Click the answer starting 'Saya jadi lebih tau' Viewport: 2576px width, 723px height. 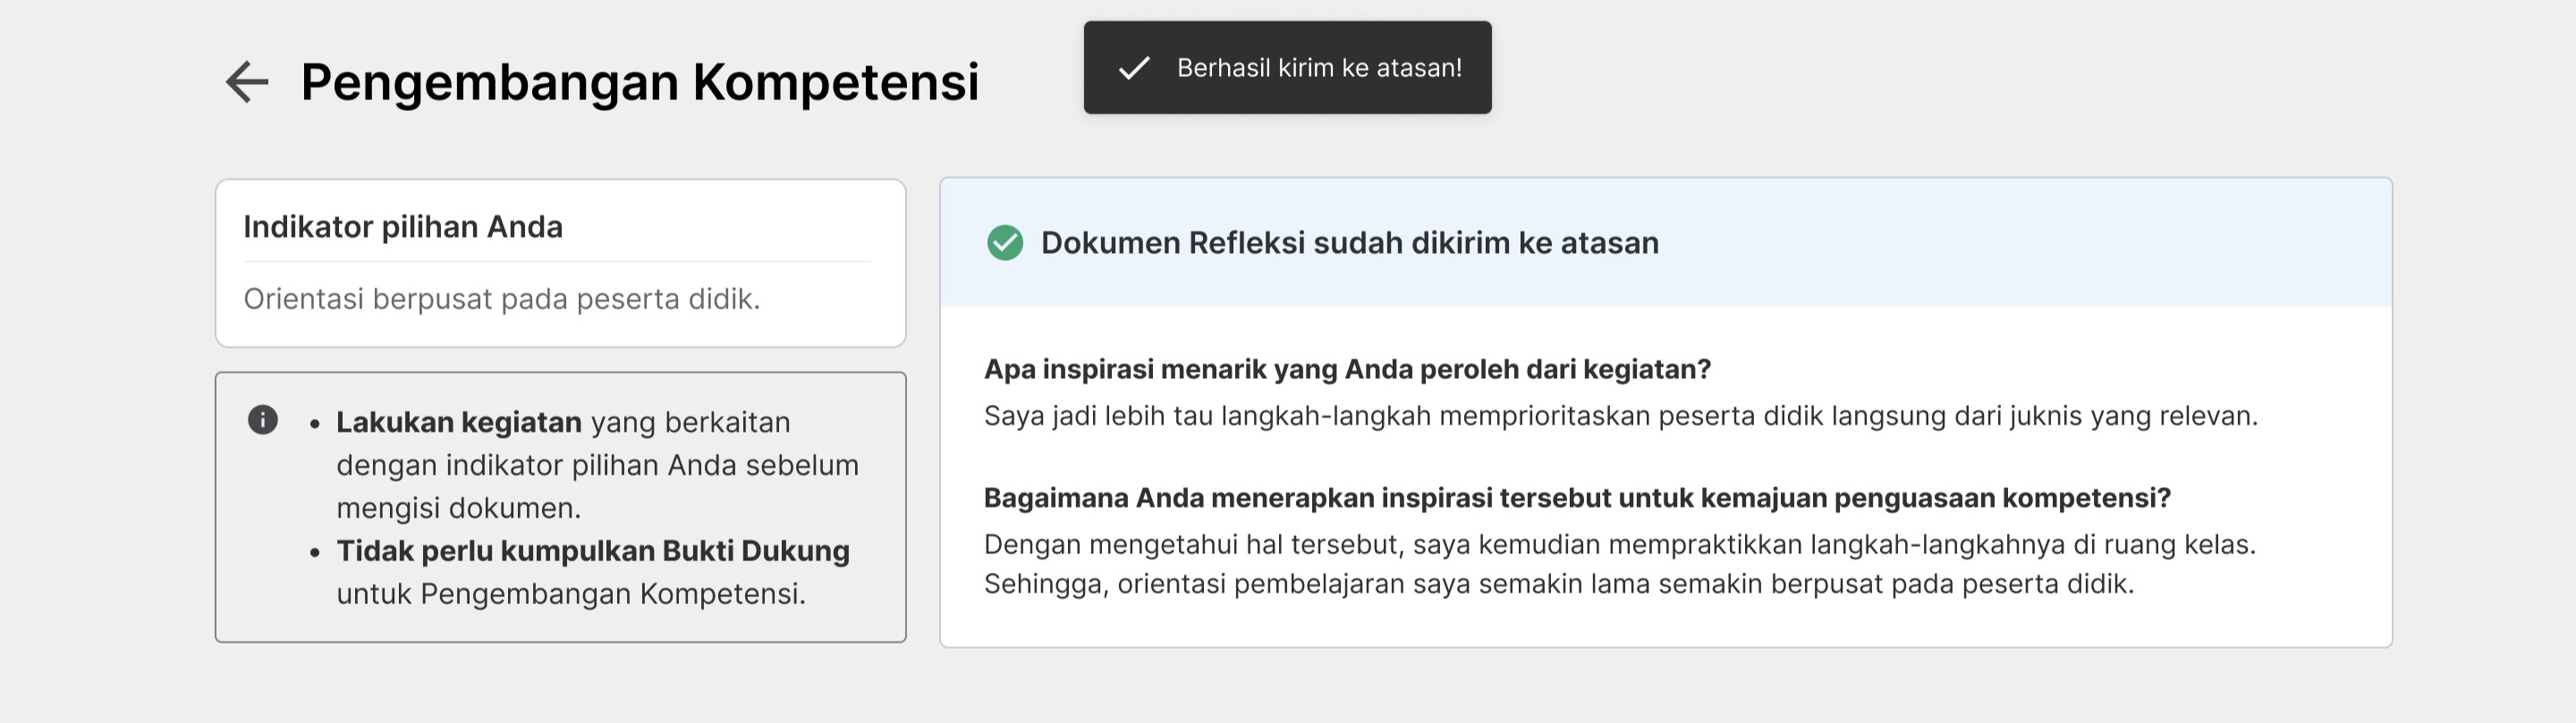pos(1621,416)
